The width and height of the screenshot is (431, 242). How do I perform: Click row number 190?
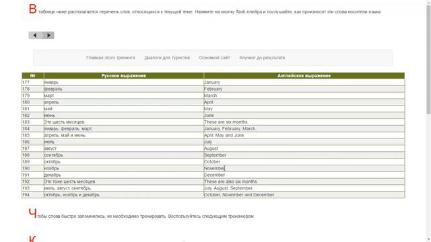pyautogui.click(x=26, y=168)
